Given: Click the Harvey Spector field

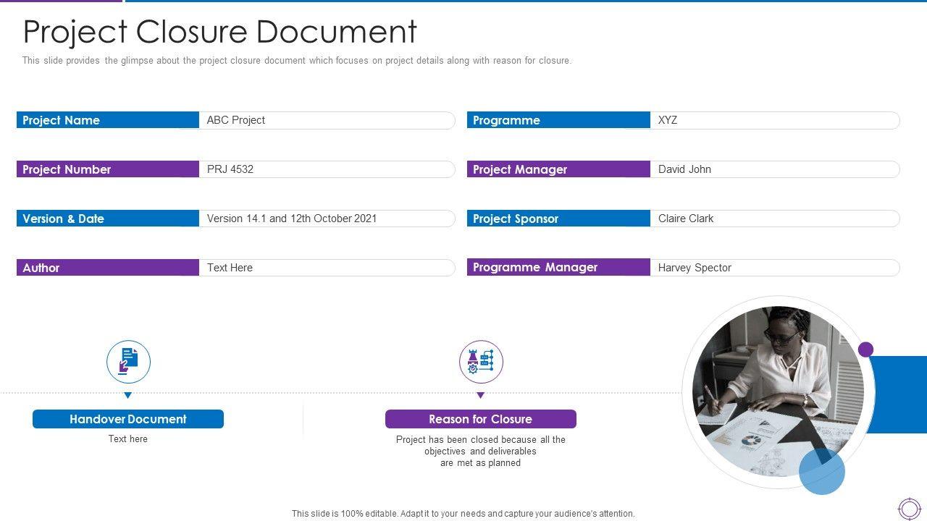Looking at the screenshot, I should (x=775, y=268).
